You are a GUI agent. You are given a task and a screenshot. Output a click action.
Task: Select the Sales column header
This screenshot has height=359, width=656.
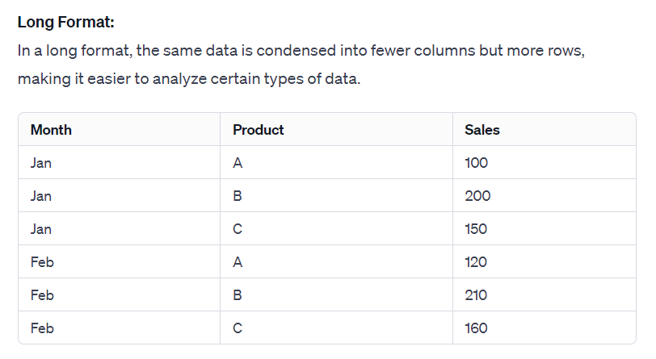coord(482,129)
